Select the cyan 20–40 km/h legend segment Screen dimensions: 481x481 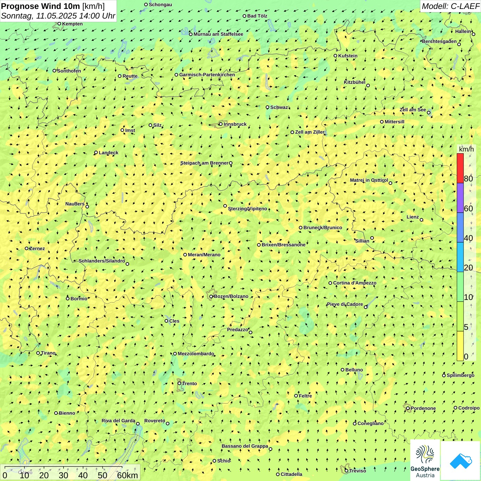tap(460, 257)
